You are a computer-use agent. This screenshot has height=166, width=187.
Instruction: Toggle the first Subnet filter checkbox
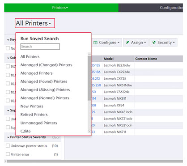[8, 66]
